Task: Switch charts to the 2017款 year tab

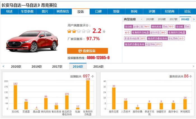Action: tap(57, 67)
